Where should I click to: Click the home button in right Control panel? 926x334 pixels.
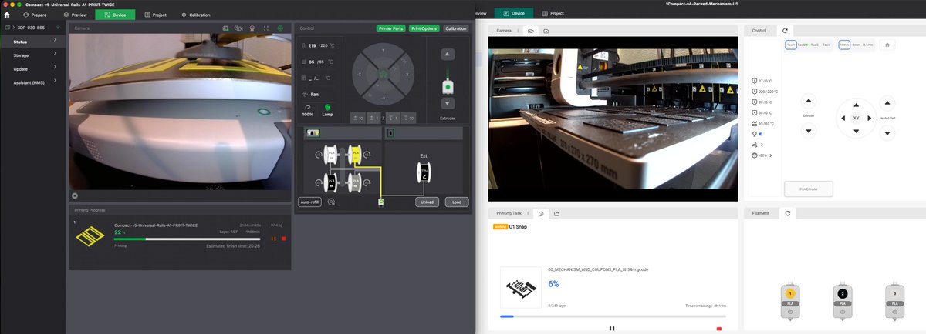[x=888, y=45]
